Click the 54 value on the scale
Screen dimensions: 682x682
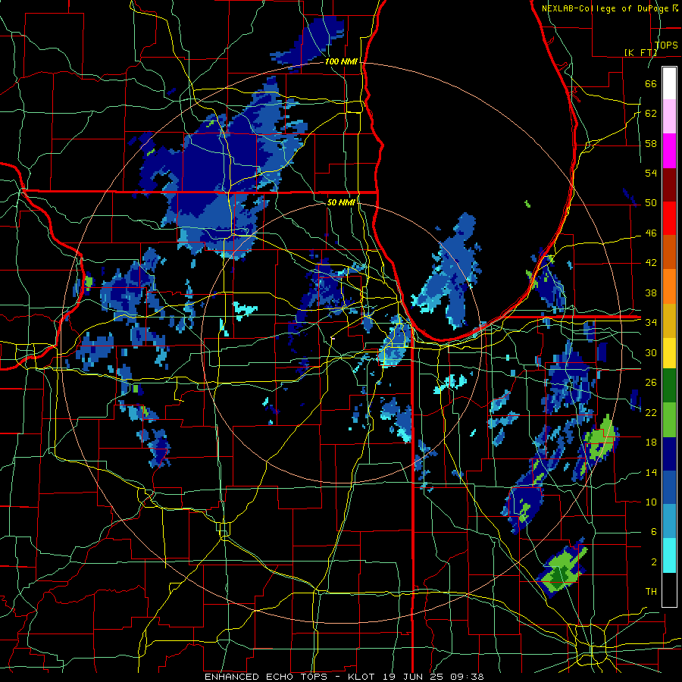(x=651, y=173)
